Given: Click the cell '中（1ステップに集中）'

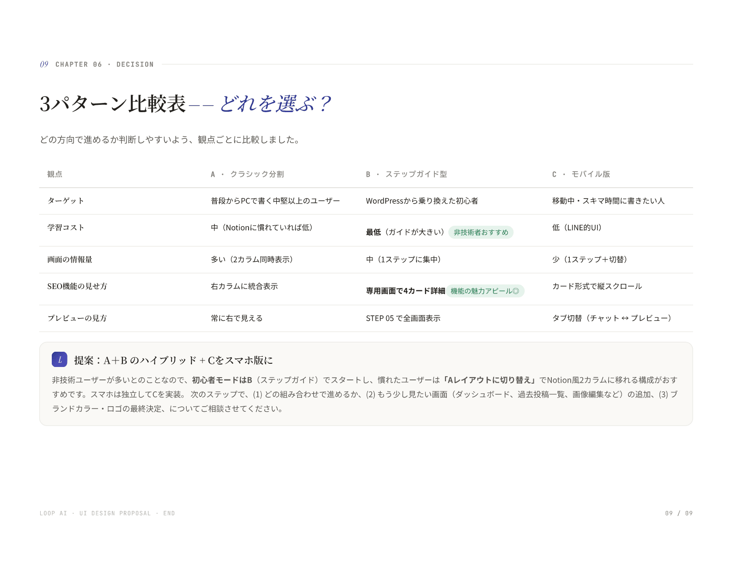Looking at the screenshot, I should click(x=405, y=259).
